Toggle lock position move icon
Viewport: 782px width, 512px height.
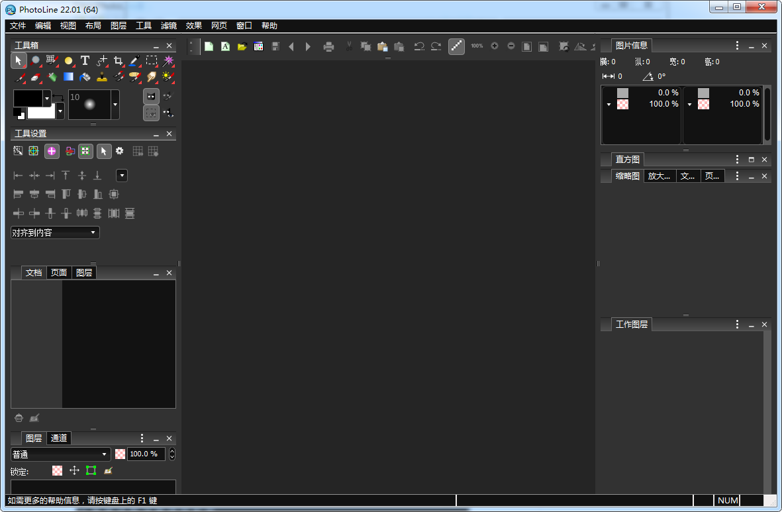74,470
